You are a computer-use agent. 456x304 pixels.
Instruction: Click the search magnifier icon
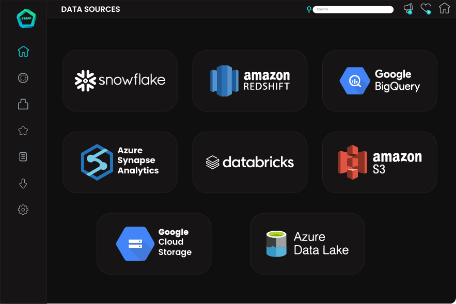[309, 9]
